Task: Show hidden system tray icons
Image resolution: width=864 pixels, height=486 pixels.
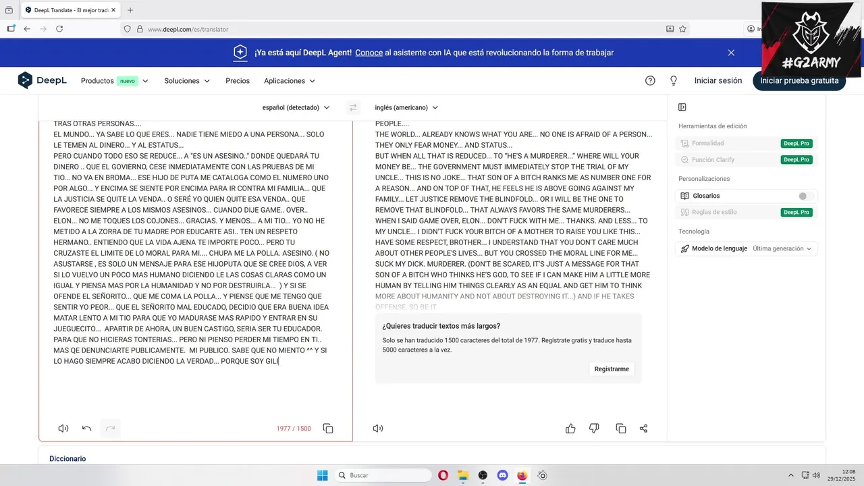Action: [x=791, y=475]
